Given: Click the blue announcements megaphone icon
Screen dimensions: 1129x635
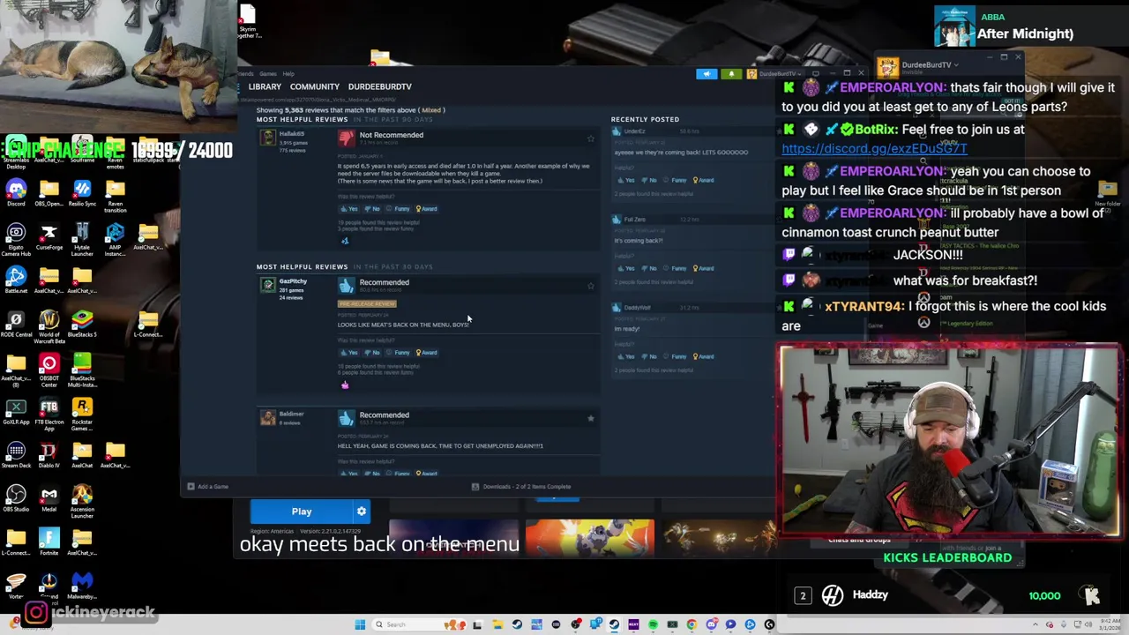Looking at the screenshot, I should tap(707, 74).
